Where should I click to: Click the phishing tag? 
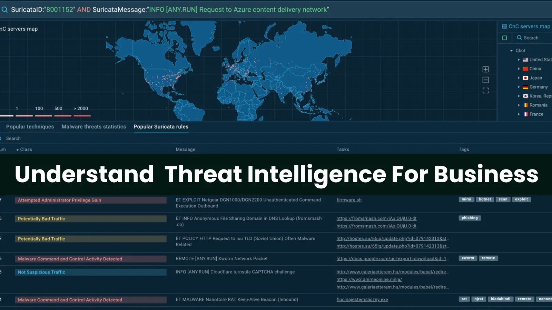click(x=470, y=218)
